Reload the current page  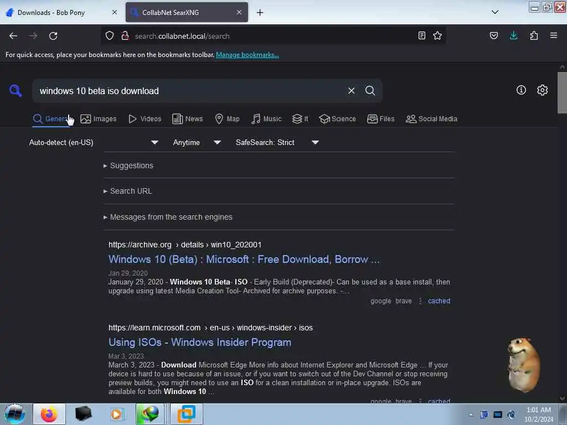pyautogui.click(x=53, y=36)
